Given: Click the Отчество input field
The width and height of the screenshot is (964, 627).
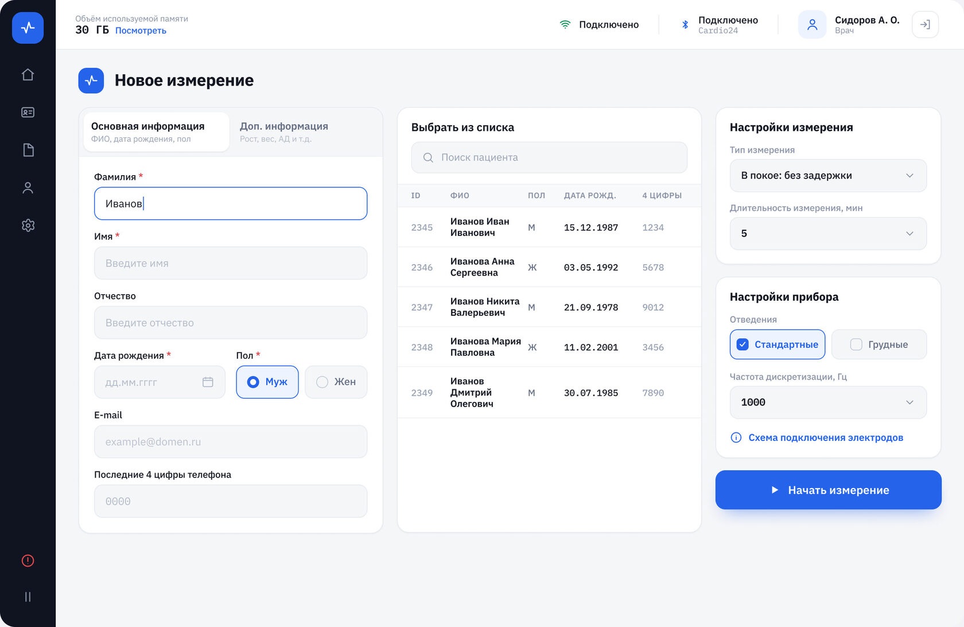Looking at the screenshot, I should pos(231,323).
